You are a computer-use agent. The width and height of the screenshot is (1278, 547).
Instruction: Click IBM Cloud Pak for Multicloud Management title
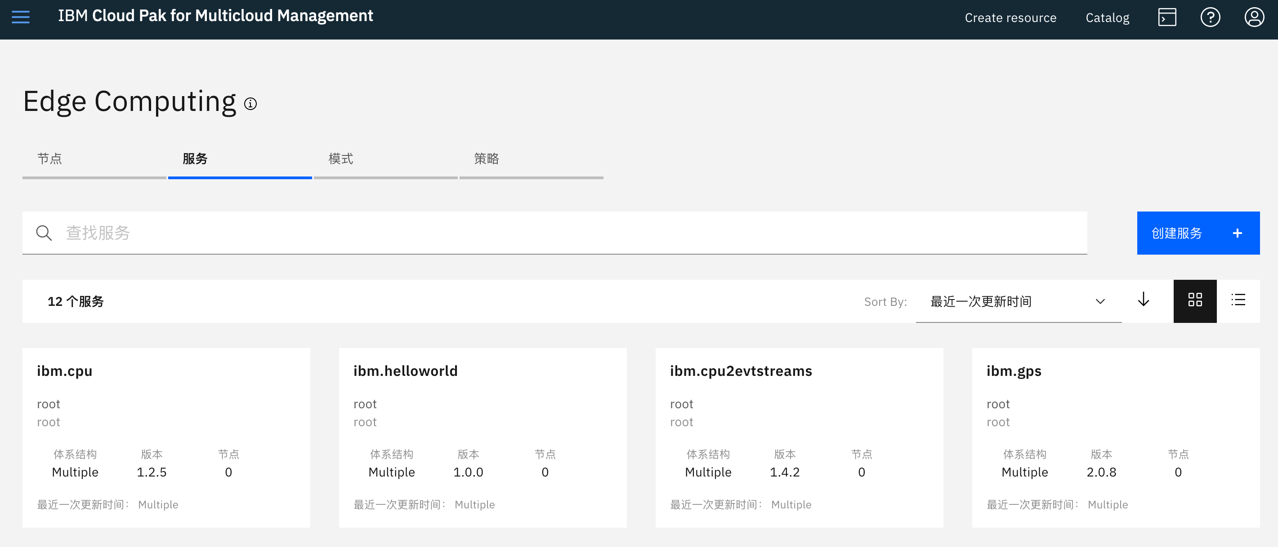pos(215,16)
